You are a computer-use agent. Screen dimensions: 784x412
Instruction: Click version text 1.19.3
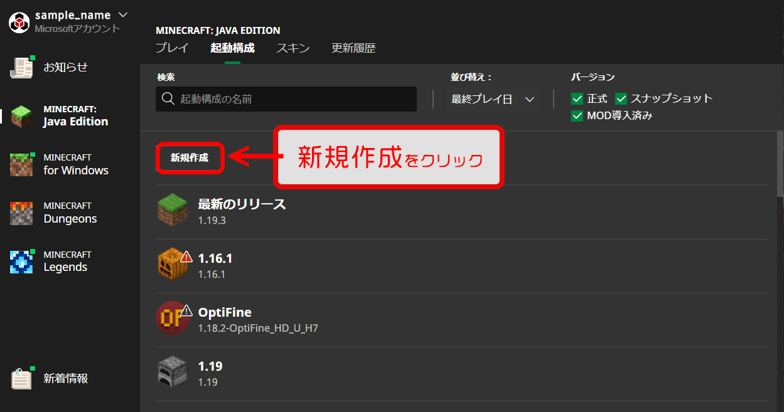point(212,220)
